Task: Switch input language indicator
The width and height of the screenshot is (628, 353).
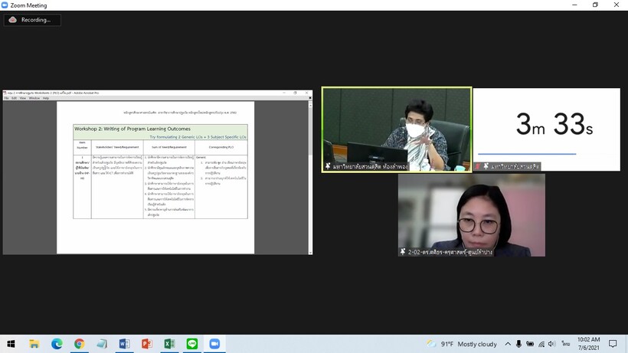Action: pos(565,344)
